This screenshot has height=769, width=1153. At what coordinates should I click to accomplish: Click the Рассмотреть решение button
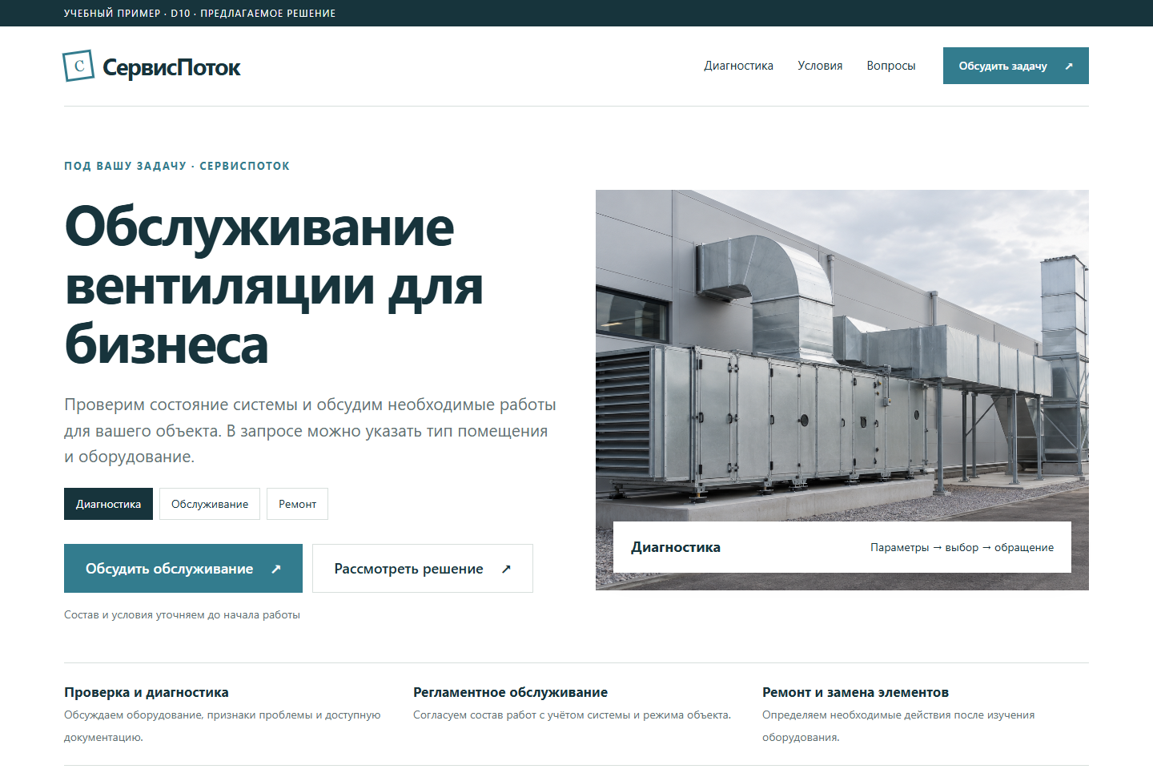point(423,569)
